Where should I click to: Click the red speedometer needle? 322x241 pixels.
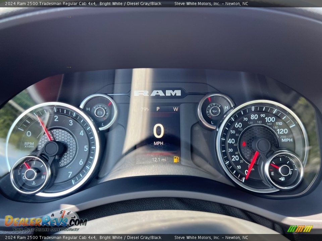click(x=252, y=165)
